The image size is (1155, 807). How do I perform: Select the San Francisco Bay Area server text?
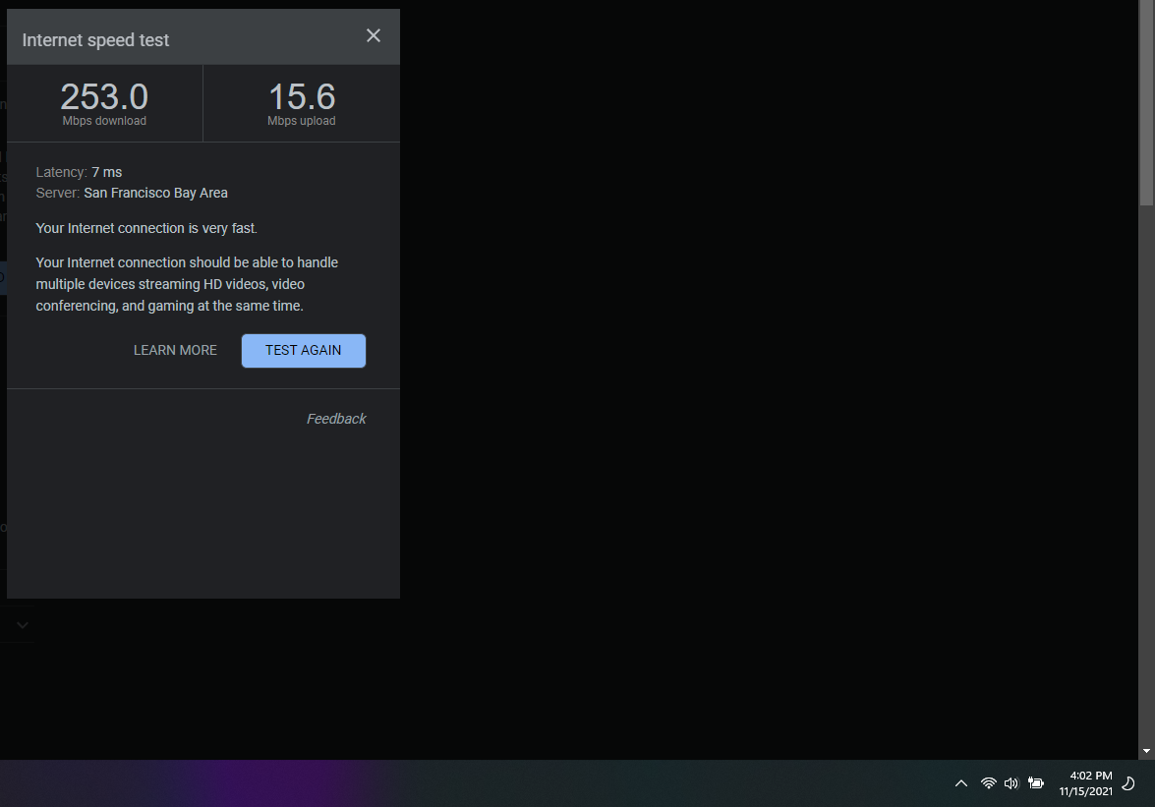(x=155, y=193)
